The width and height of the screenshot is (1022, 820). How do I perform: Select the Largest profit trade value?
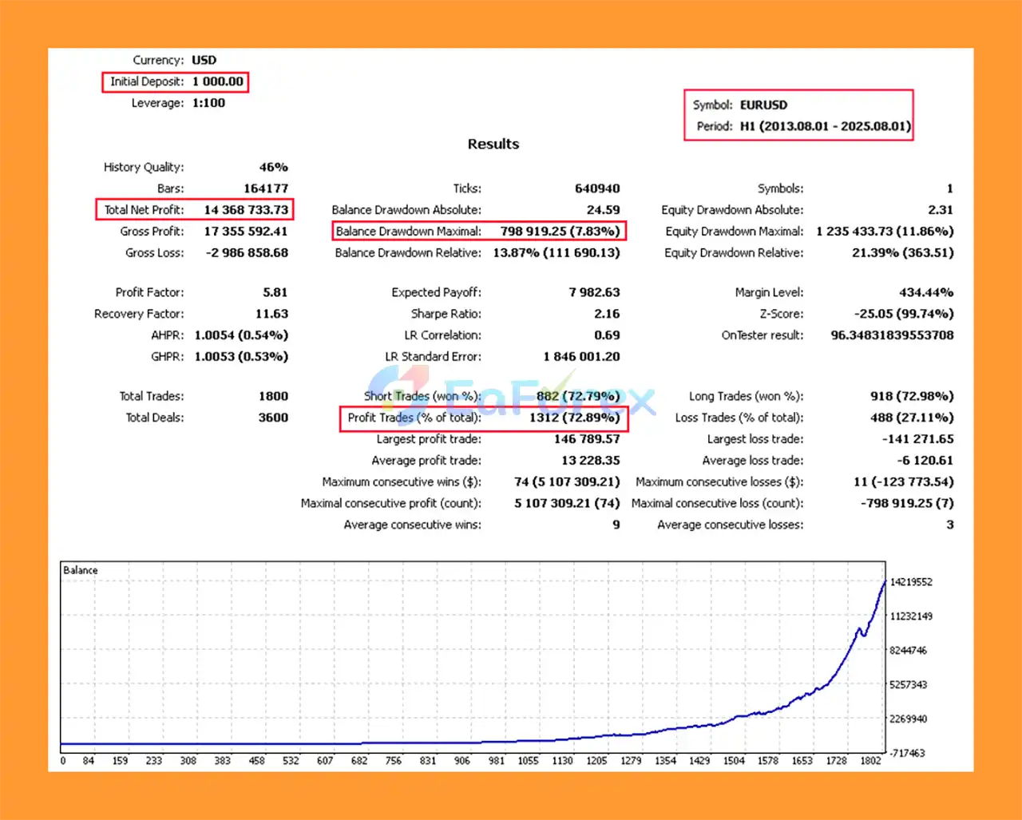[x=587, y=439]
